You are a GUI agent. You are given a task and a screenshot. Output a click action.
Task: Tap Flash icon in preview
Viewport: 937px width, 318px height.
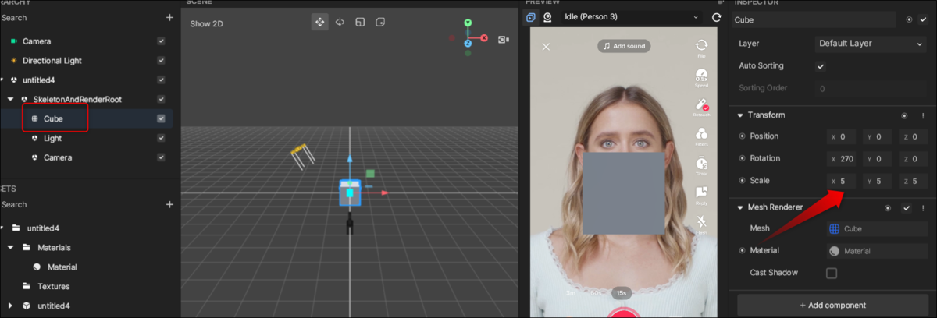[x=701, y=223]
